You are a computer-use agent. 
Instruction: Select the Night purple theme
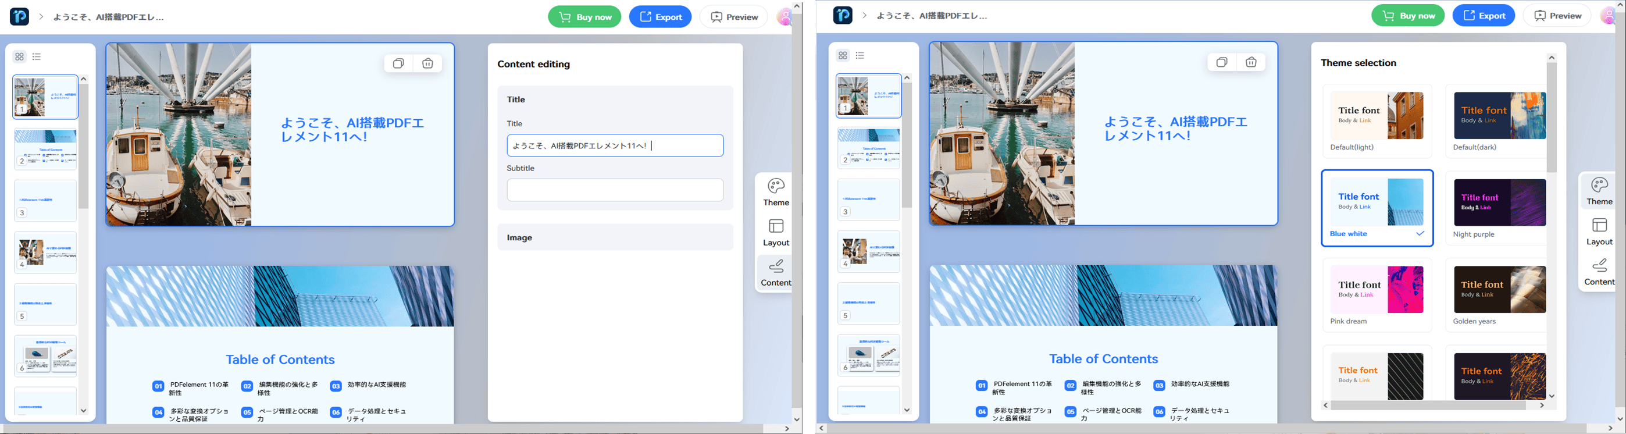point(1496,208)
